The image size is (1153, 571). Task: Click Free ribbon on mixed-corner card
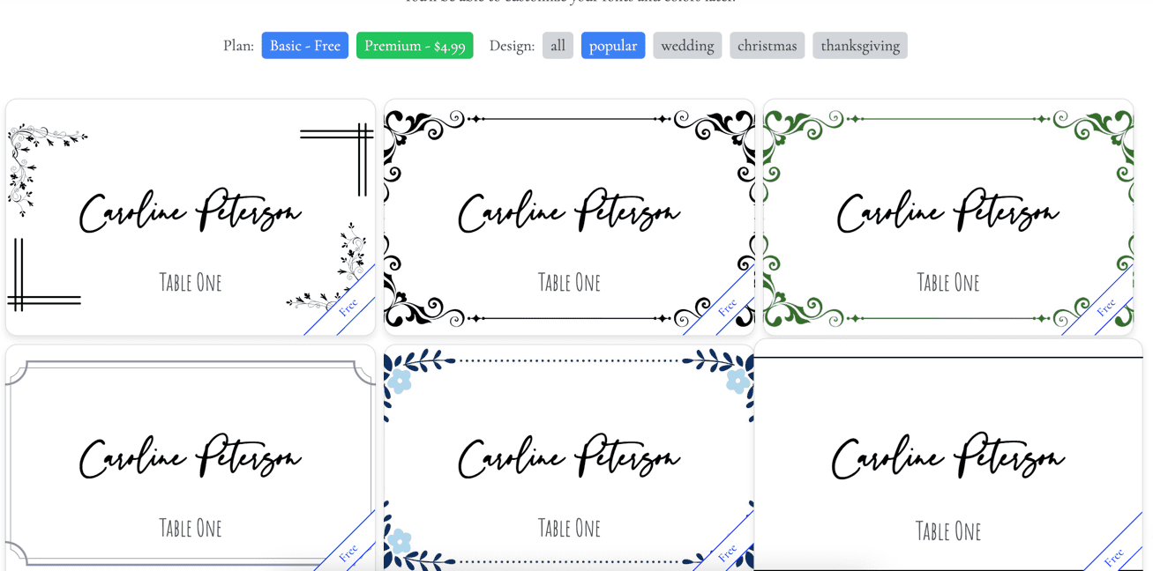click(x=348, y=307)
